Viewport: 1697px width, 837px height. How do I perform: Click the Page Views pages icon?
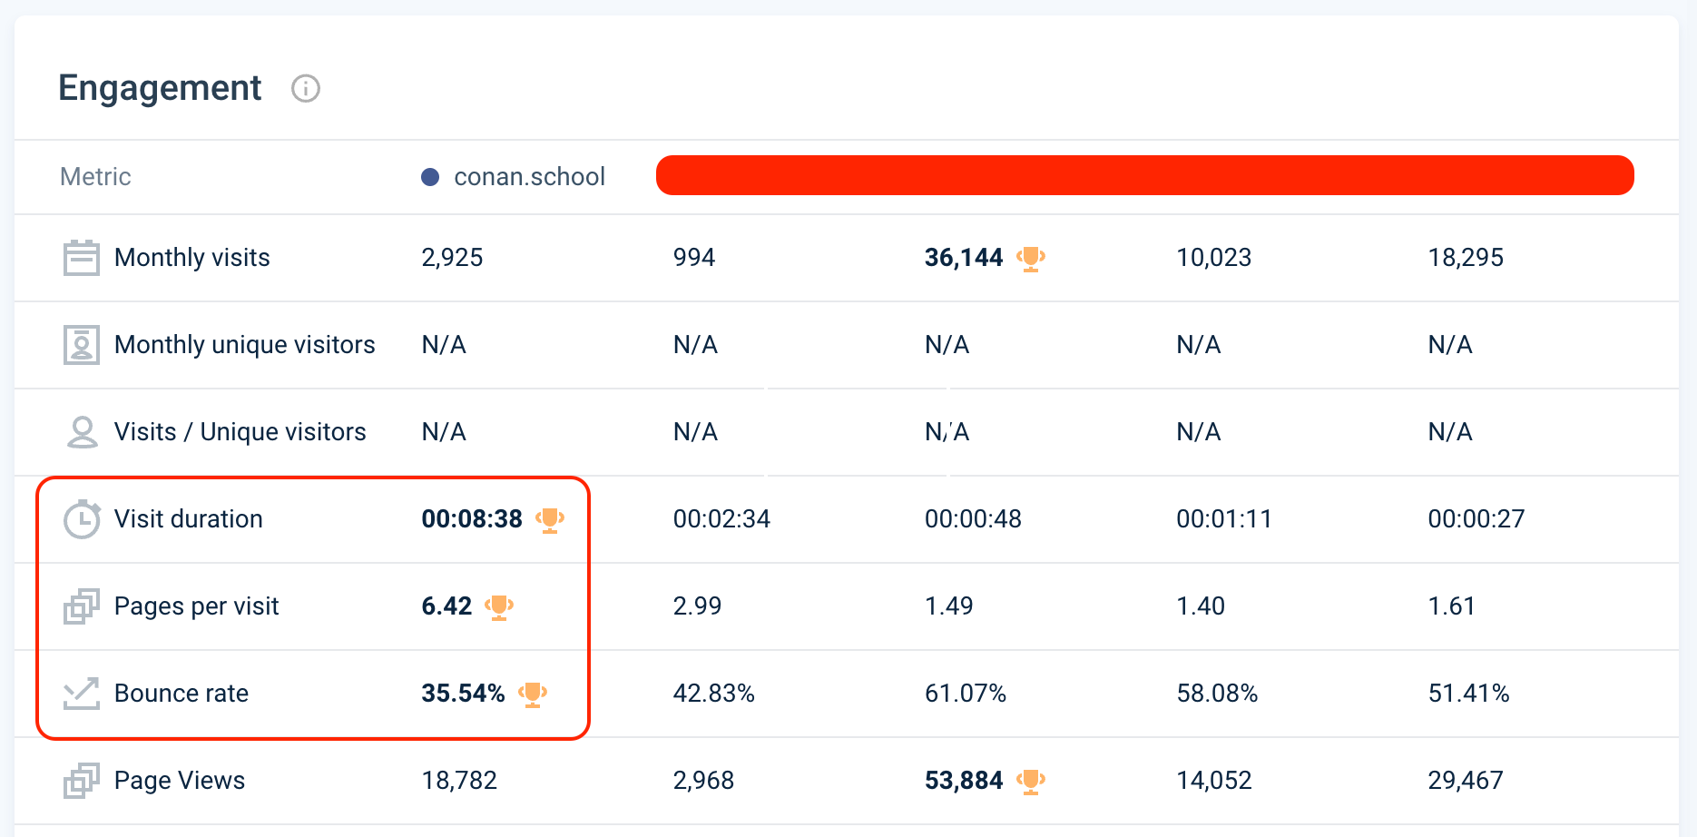point(82,781)
